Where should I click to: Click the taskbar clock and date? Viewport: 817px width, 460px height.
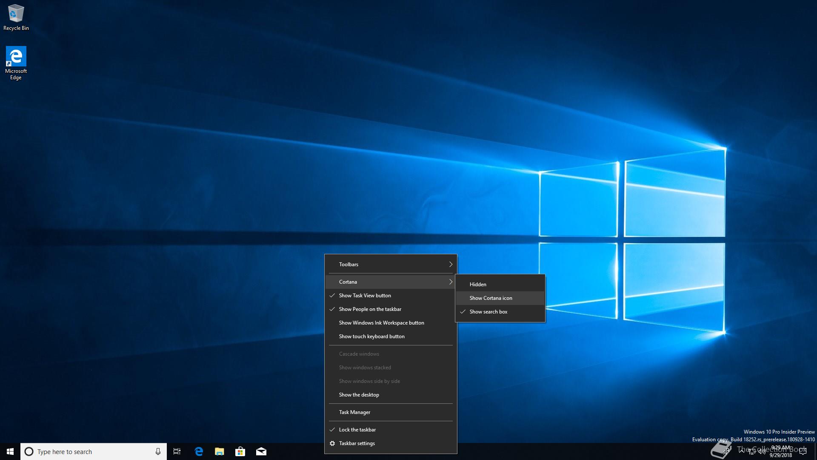(780, 451)
